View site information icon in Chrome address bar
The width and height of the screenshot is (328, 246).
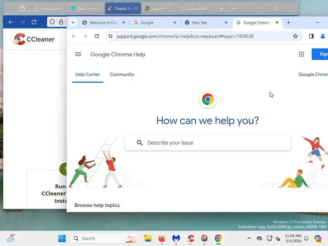(x=111, y=36)
